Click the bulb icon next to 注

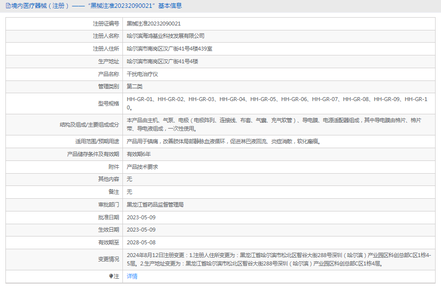point(111,277)
